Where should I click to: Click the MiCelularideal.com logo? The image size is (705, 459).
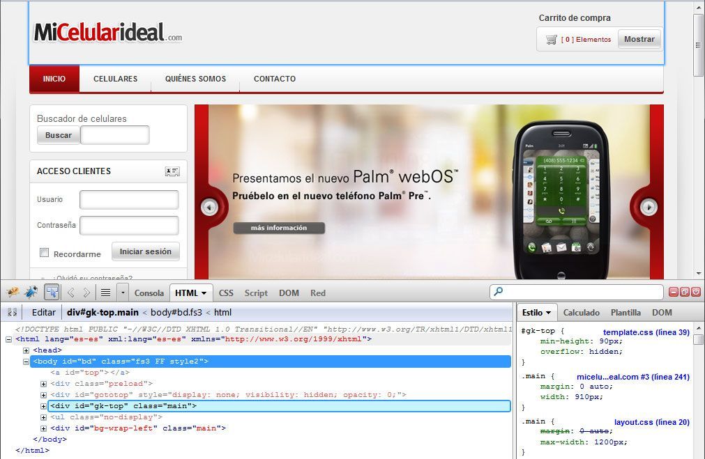108,32
